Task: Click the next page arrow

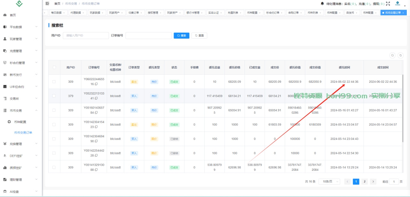Action: 373,181
